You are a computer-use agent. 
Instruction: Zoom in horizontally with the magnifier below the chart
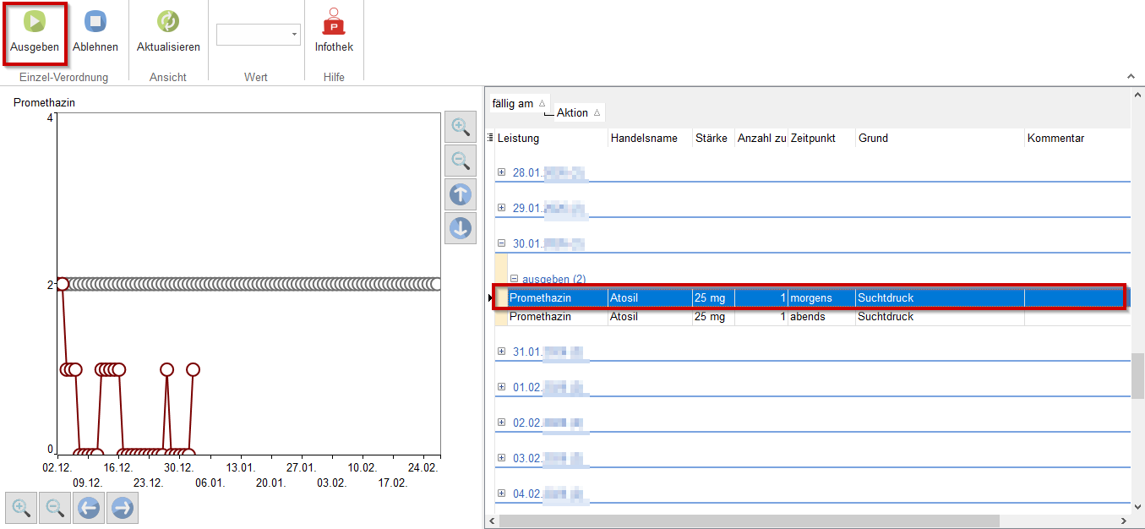click(21, 508)
